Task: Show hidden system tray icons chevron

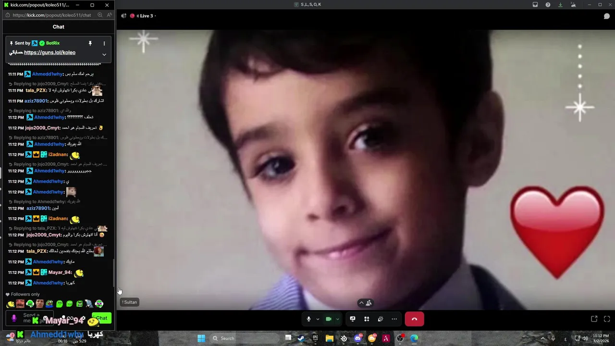Action: (x=543, y=338)
